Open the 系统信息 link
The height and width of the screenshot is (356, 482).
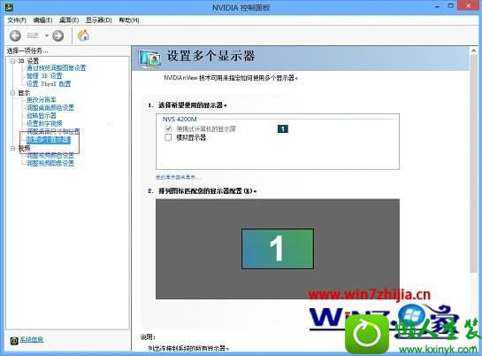tap(32, 339)
